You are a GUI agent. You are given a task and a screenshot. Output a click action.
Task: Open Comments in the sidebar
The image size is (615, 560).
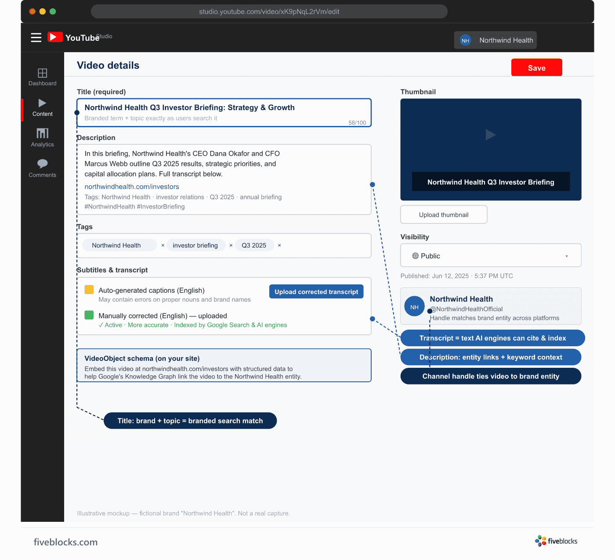pos(43,169)
